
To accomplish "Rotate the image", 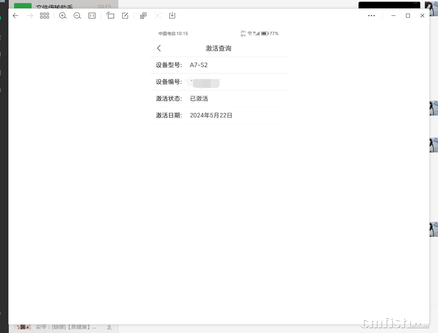I will coord(111,16).
